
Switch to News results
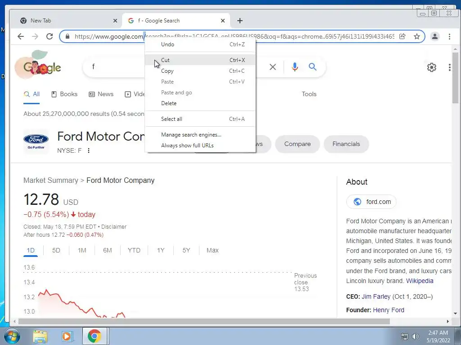[x=101, y=94]
